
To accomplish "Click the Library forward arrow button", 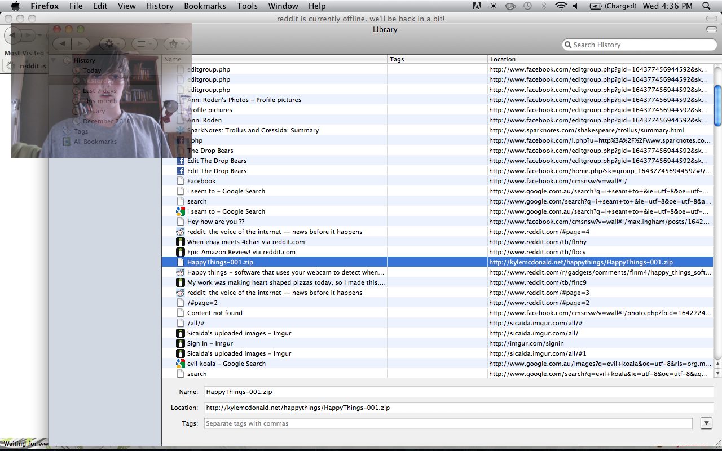I will coord(80,44).
